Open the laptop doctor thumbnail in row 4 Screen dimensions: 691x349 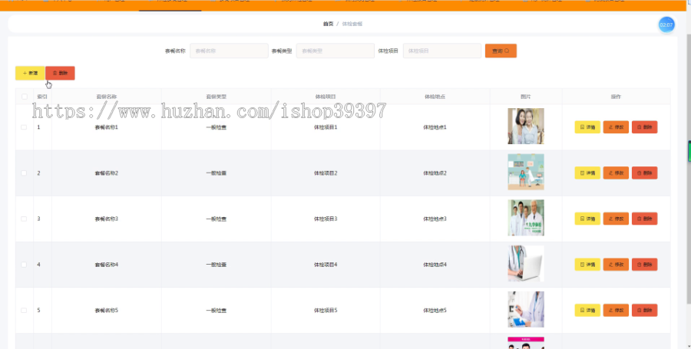(x=526, y=264)
